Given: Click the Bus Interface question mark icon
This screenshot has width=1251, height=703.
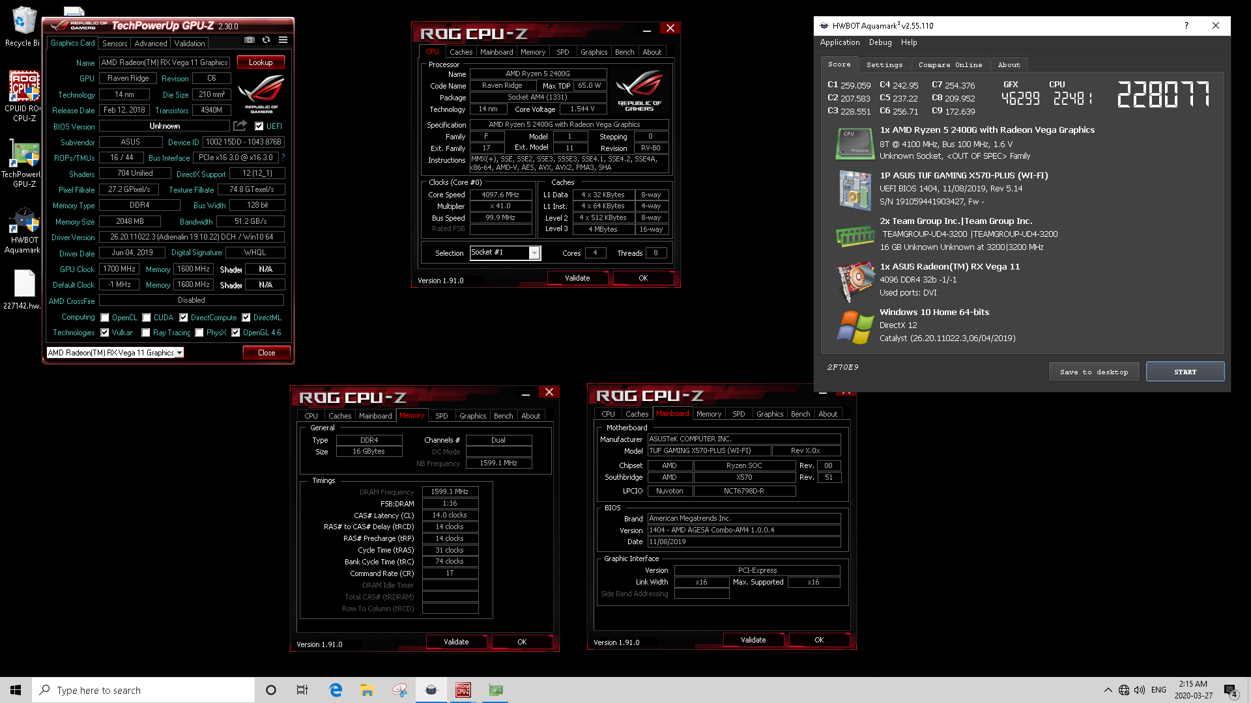Looking at the screenshot, I should click(283, 158).
